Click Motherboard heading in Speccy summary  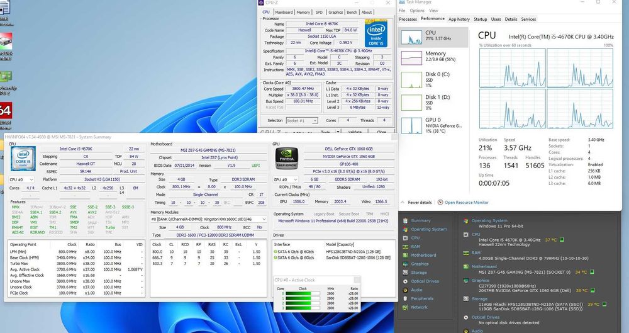pos(484,266)
